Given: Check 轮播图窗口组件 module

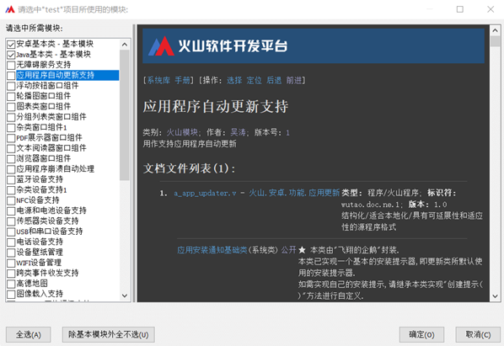Looking at the screenshot, I should (11, 96).
